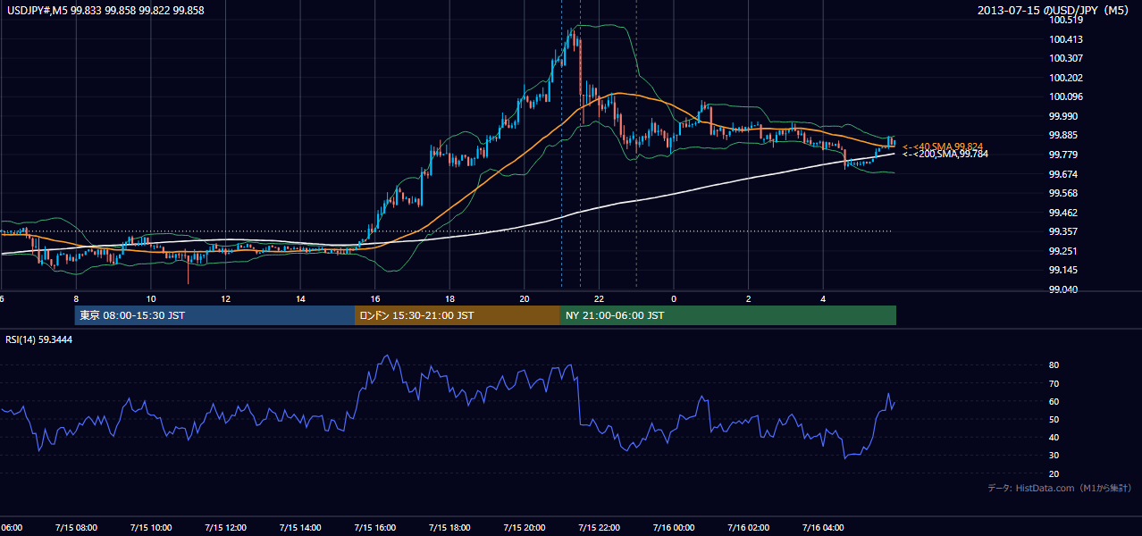Click hour label 14 under the price chart
Screen dimensions: 1142x536
pos(300,298)
